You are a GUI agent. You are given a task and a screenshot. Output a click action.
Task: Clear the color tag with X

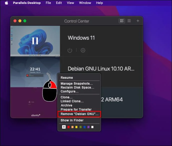click(x=64, y=127)
